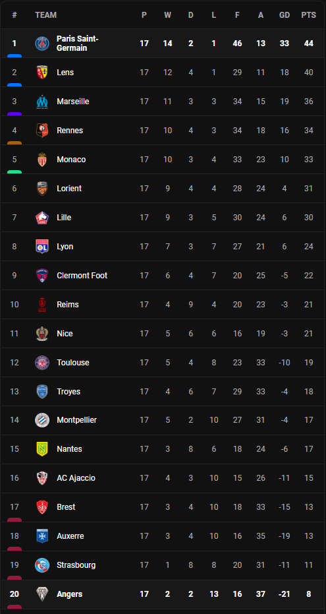This screenshot has width=326, height=614.
Task: Click the Lille club crest
Action: [42, 218]
